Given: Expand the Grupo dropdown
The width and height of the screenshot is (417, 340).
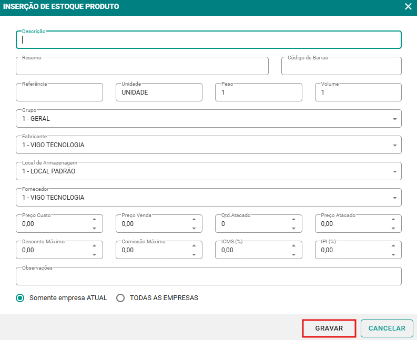Looking at the screenshot, I should (394, 119).
